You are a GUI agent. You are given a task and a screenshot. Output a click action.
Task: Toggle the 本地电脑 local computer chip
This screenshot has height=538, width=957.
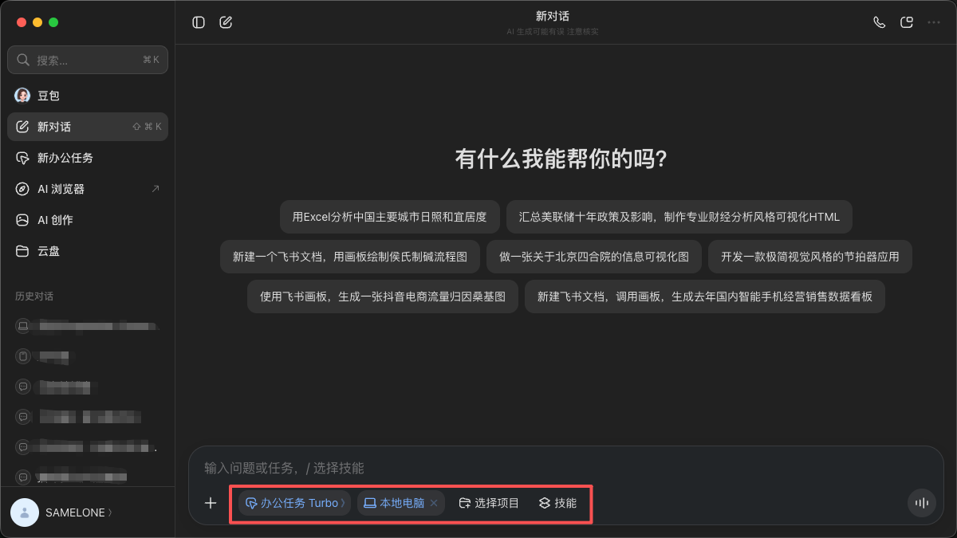pyautogui.click(x=393, y=503)
